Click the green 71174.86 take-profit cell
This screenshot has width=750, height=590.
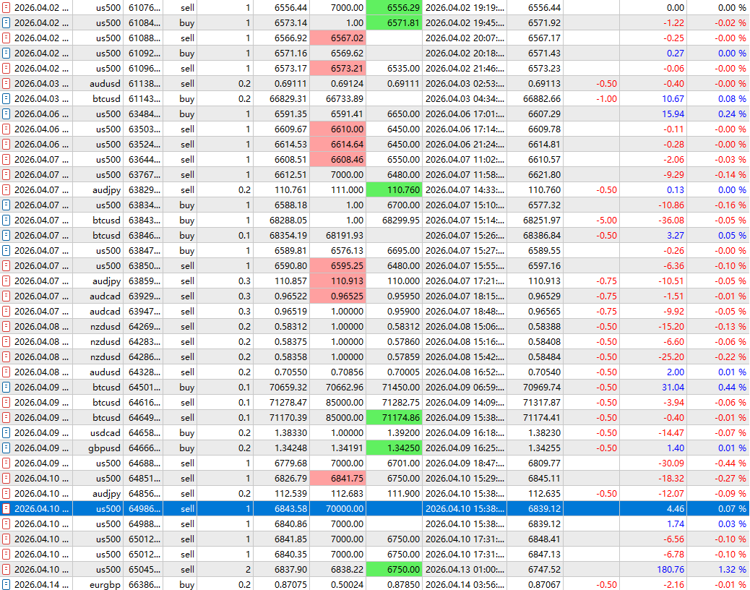pos(394,417)
